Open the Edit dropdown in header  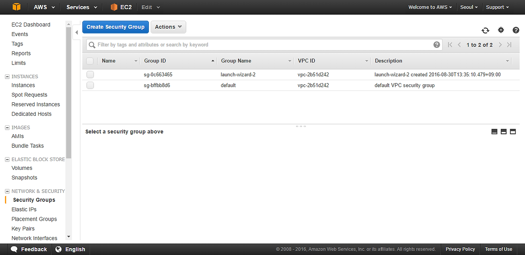coord(151,7)
